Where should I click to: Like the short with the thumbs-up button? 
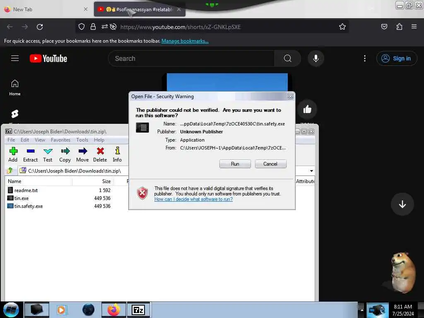[x=307, y=109]
